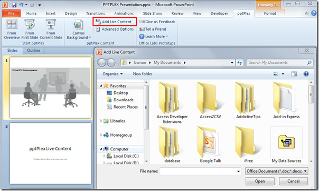
Task: Switch to the Slide Show tab
Action: (x=153, y=13)
